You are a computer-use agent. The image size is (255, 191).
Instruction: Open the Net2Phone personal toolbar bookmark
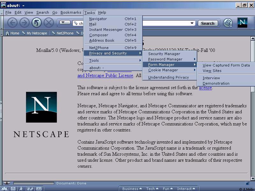62,33
